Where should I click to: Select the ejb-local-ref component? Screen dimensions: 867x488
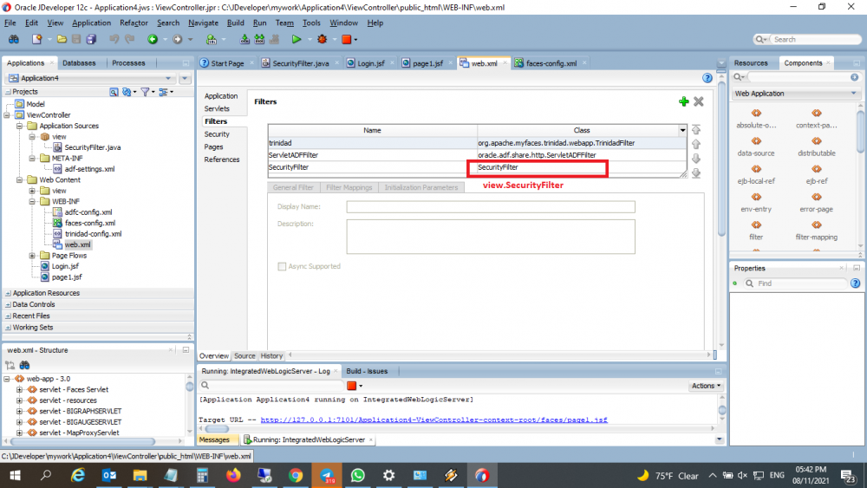(x=756, y=174)
